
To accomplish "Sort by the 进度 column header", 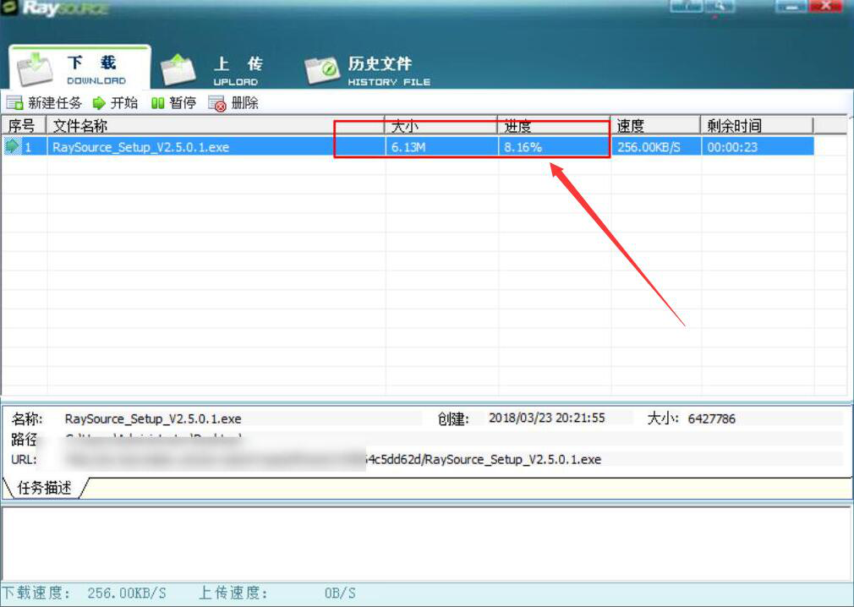I will (x=555, y=126).
